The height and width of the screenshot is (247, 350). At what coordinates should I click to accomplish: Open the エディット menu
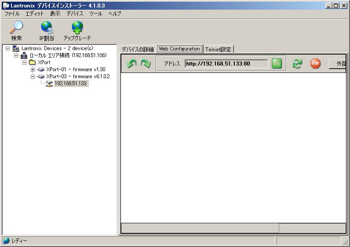point(35,14)
